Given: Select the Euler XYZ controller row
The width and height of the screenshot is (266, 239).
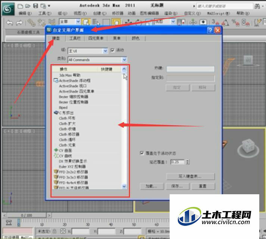Looking at the screenshot, I should (x=87, y=167).
